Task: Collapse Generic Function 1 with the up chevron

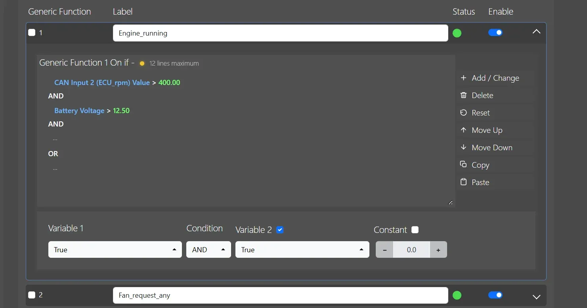Action: (536, 32)
